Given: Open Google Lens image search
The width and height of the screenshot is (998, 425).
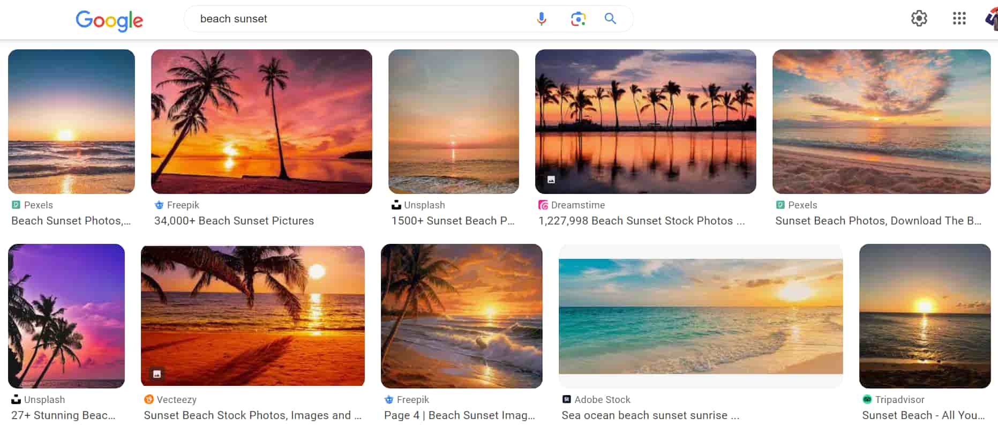Looking at the screenshot, I should coord(578,19).
